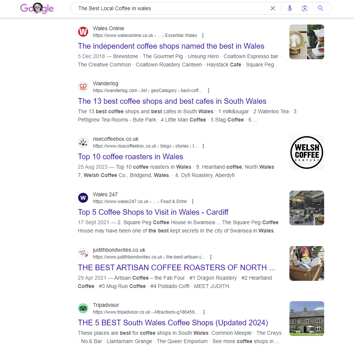Viewport: 354px width, 351px height.
Task: Click the '5 Dec 2018' snippet date
Action: 91,56
